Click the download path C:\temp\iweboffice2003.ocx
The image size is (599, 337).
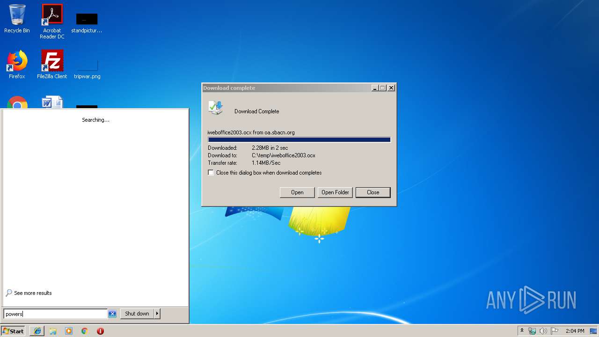coord(284,155)
